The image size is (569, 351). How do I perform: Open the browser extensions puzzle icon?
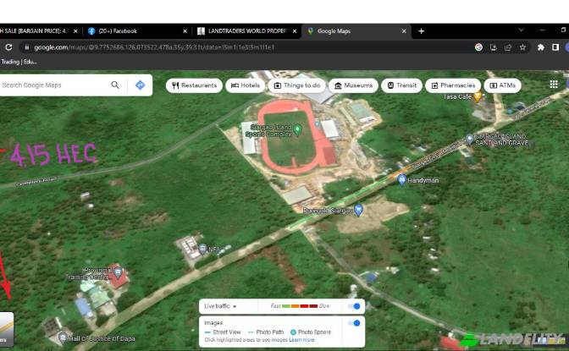(x=540, y=47)
